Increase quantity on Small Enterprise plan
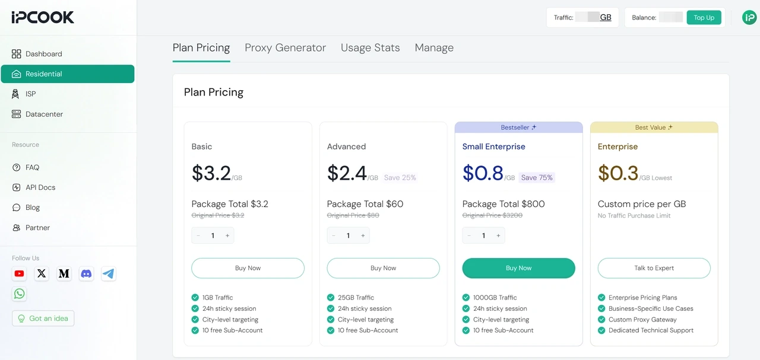This screenshot has height=360, width=760. 498,235
